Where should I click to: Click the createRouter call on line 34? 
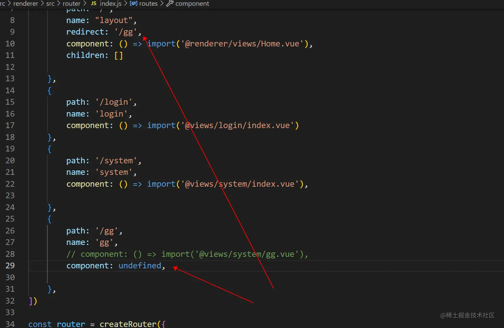128,324
